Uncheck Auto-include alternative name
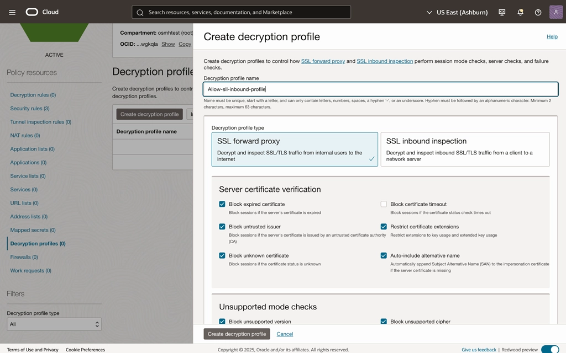 (x=384, y=255)
